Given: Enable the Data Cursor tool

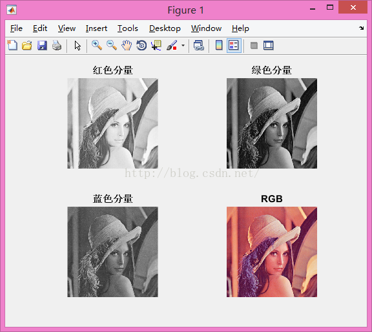Looking at the screenshot, I should [156, 45].
